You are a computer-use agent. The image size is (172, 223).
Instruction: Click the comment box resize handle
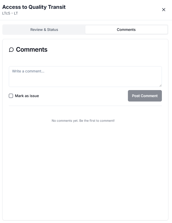coord(160,85)
